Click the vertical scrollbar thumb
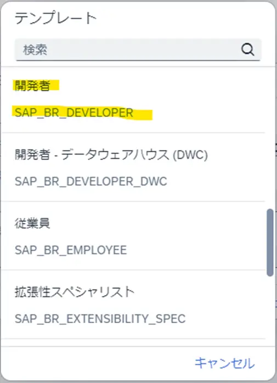277x383 pixels. (270, 242)
